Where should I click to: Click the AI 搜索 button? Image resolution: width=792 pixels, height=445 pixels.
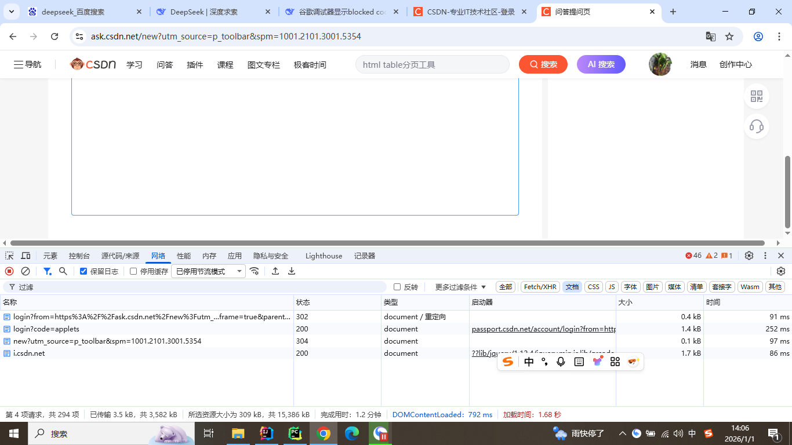point(601,64)
